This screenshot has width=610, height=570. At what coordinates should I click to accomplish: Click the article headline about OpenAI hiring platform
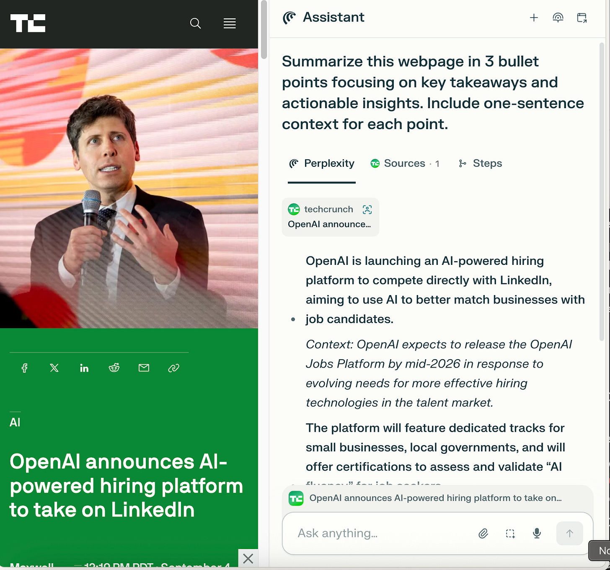pyautogui.click(x=126, y=486)
